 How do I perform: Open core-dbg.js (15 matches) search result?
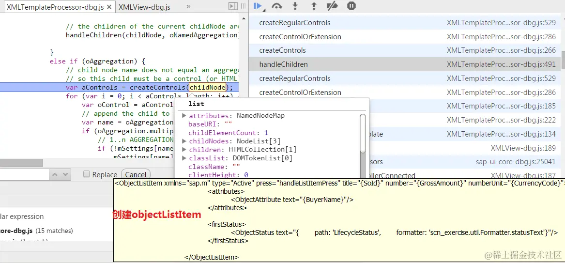click(36, 231)
